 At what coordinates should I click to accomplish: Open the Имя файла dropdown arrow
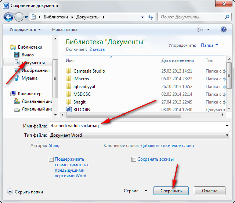pyautogui.click(x=227, y=126)
